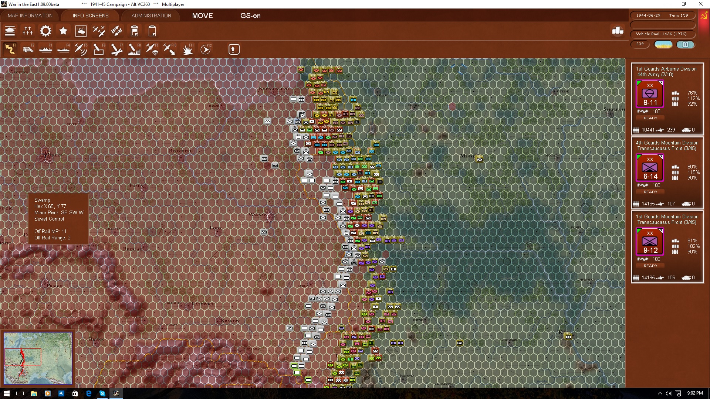Image resolution: width=710 pixels, height=399 pixels.
Task: Open the losses screen with crosses icon
Action: (x=28, y=31)
